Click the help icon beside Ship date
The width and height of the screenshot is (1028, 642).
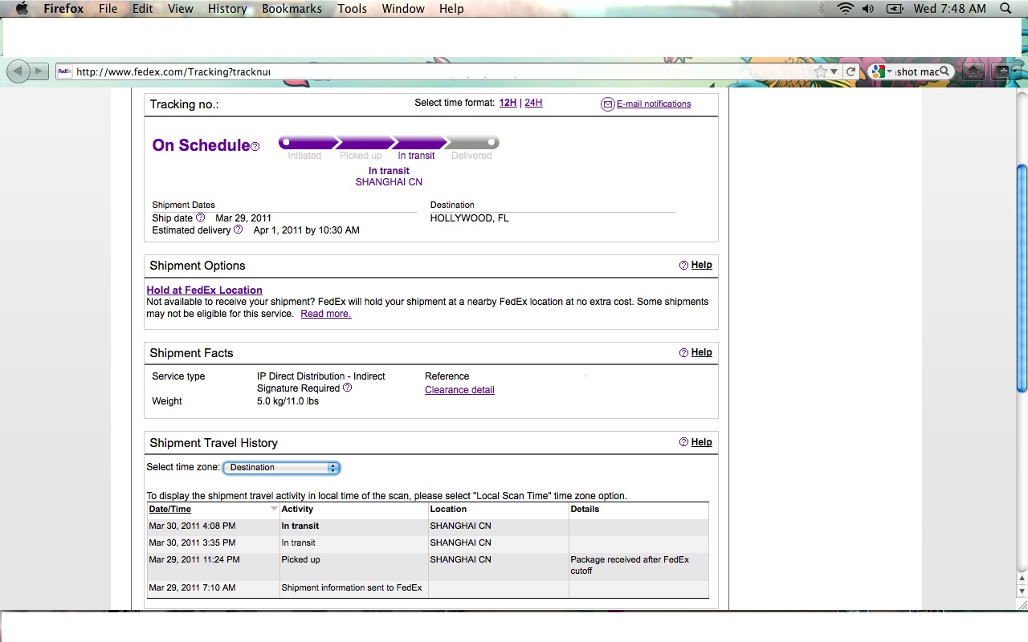pyautogui.click(x=201, y=217)
